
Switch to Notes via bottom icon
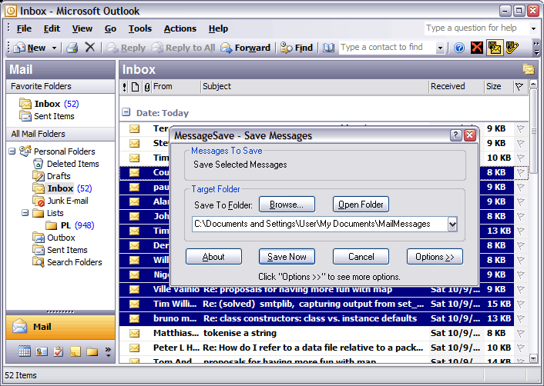click(x=76, y=351)
